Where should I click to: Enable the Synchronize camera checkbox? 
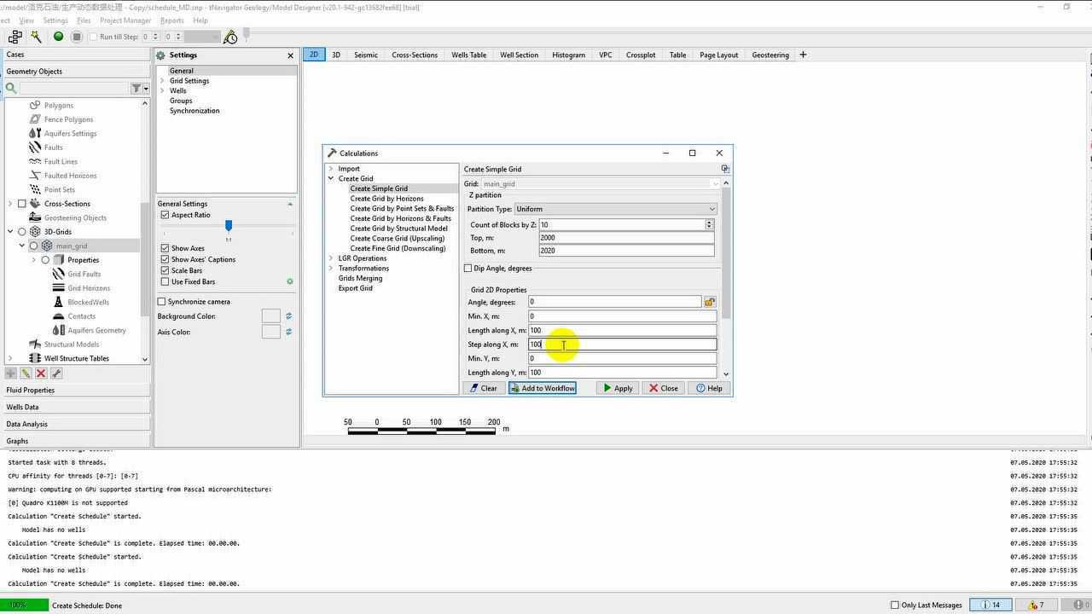tap(162, 302)
